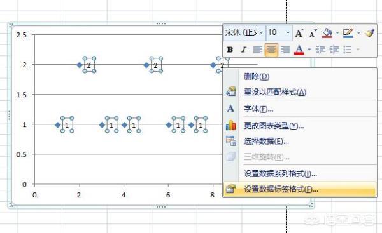The width and height of the screenshot is (382, 233).
Task: Apply red font color A swatch
Action: (299, 50)
